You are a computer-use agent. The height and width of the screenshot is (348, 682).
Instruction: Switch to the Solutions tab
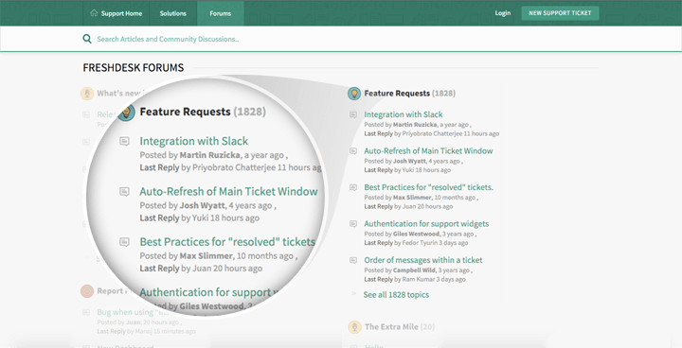click(x=172, y=13)
